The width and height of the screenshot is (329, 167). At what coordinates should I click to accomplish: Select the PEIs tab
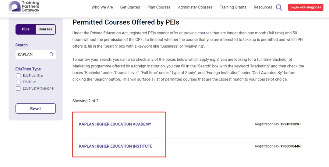[26, 29]
